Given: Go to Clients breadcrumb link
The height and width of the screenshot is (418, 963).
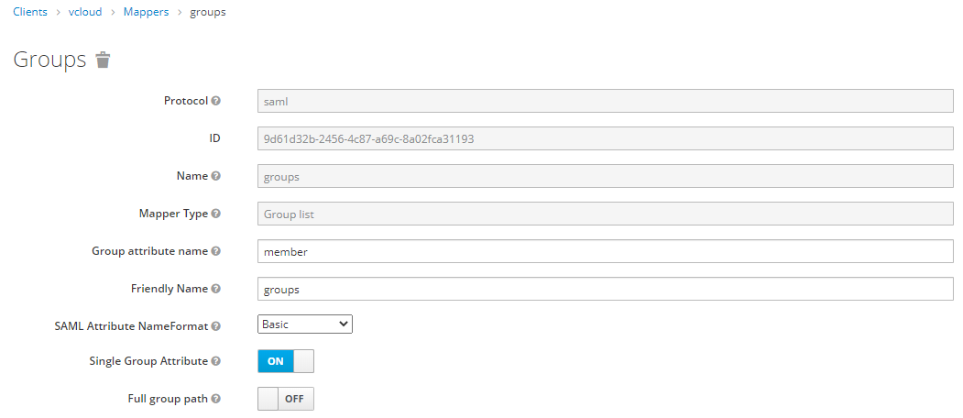Looking at the screenshot, I should point(30,12).
